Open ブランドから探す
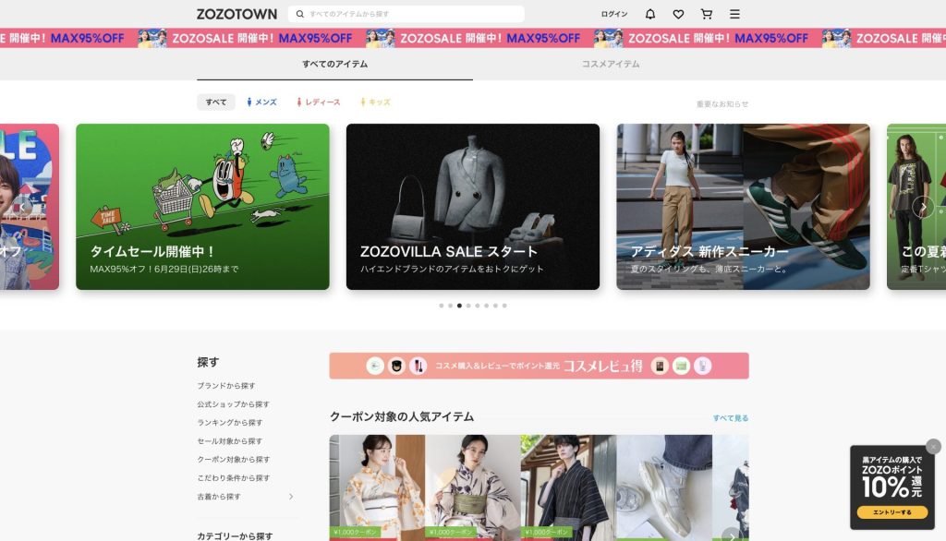 [x=226, y=385]
